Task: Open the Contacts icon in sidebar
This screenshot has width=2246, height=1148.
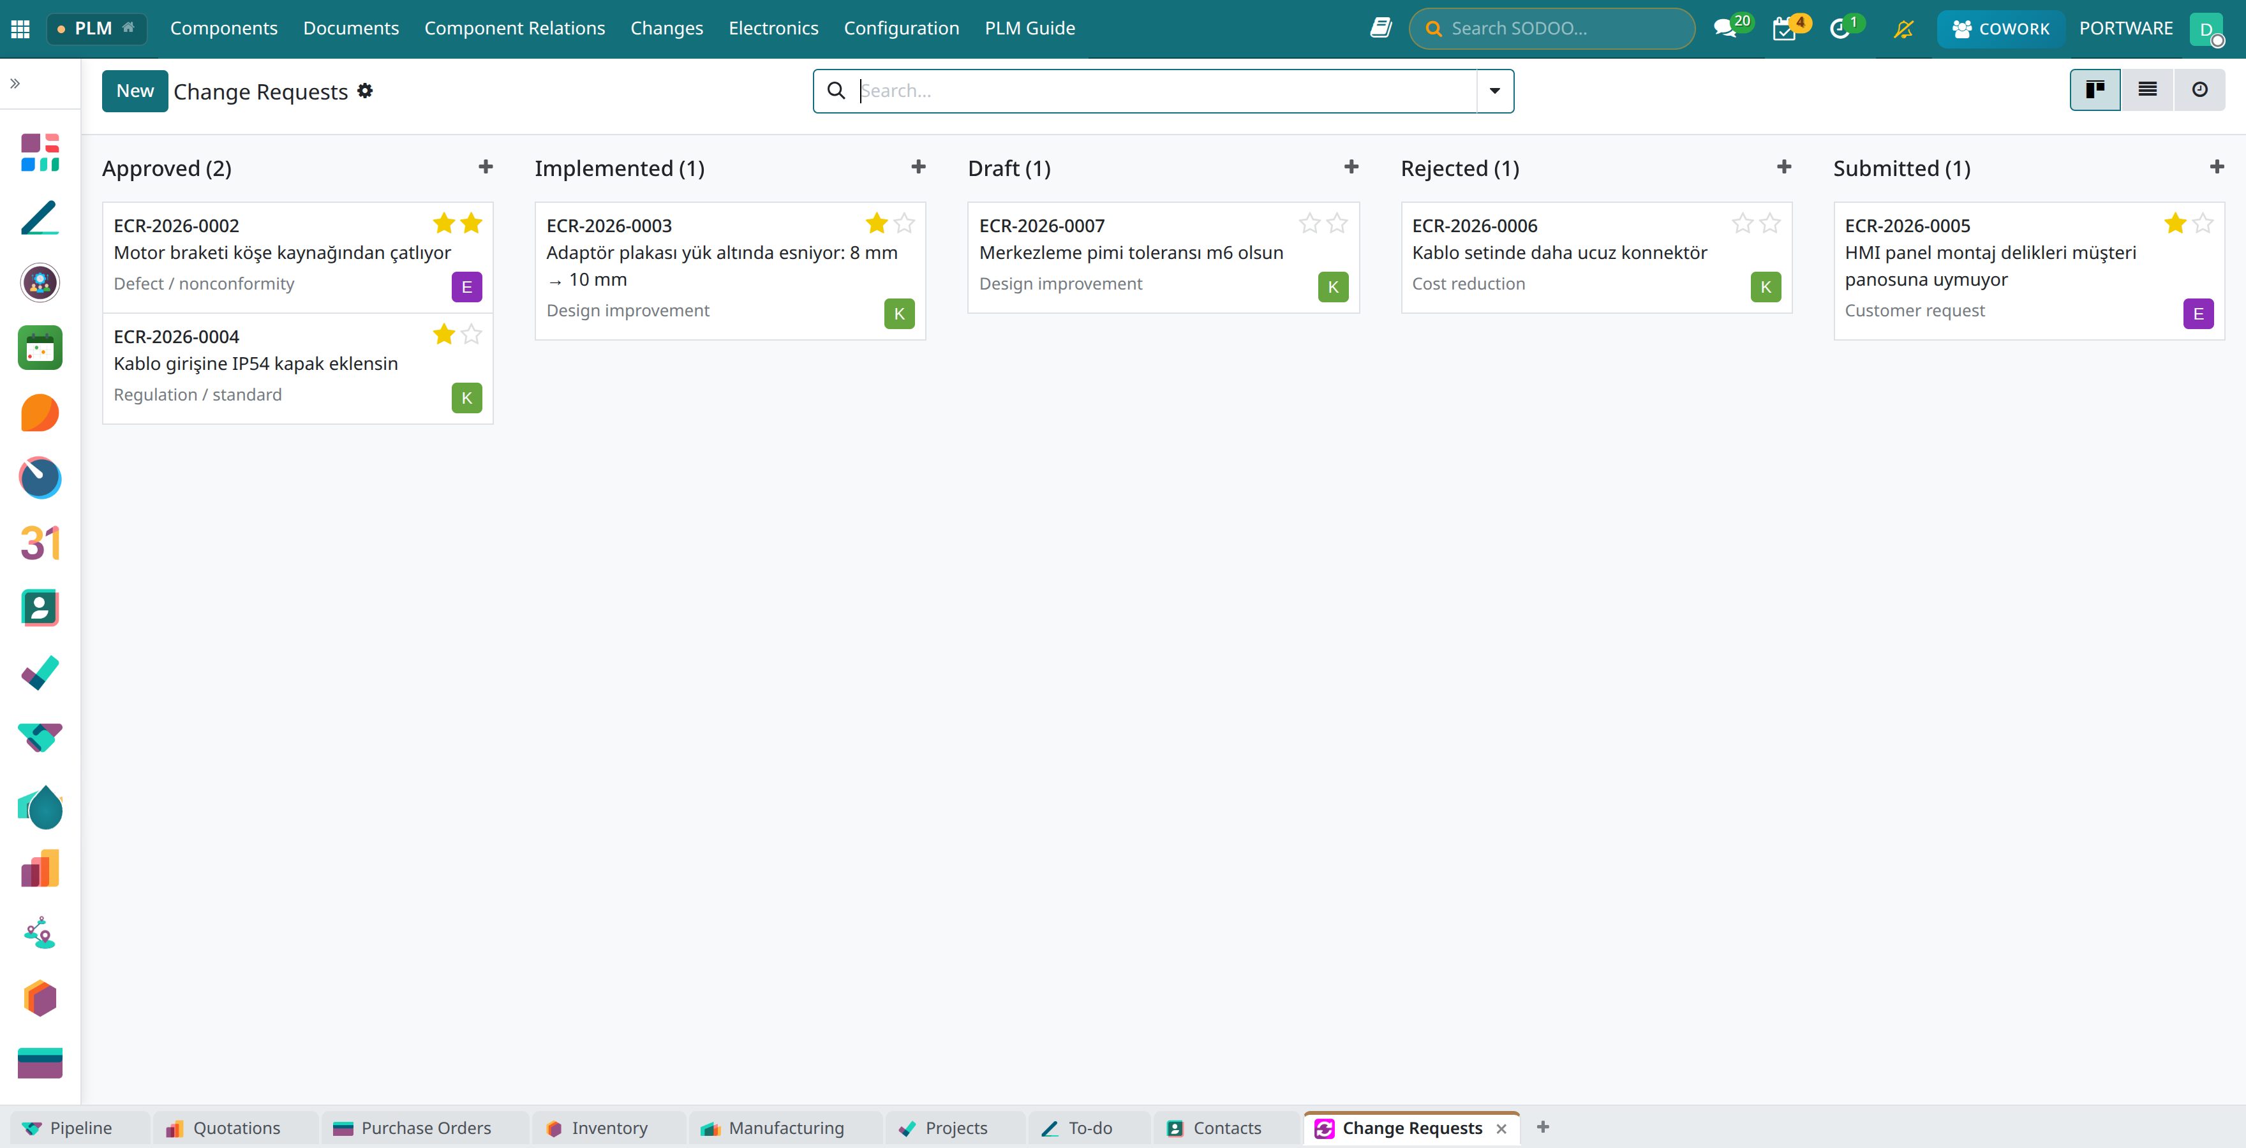Action: [x=40, y=608]
